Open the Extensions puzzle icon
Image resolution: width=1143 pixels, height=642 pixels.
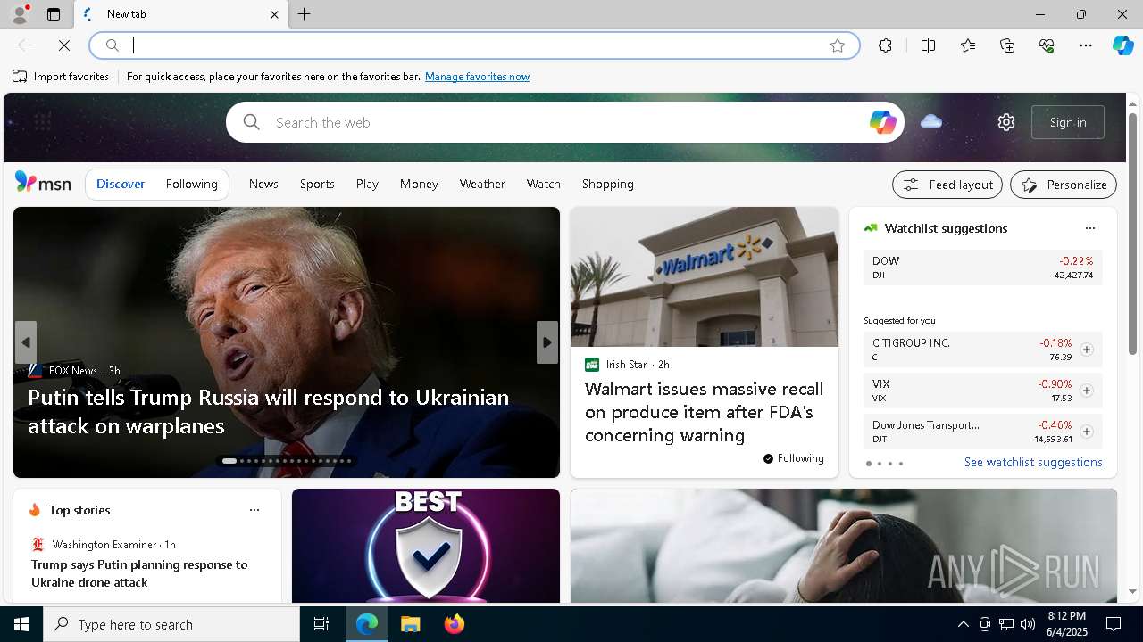[x=885, y=45]
